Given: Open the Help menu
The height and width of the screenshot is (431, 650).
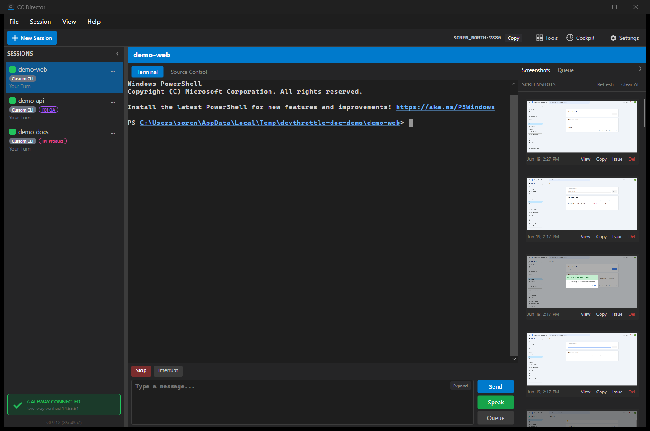Looking at the screenshot, I should [x=94, y=22].
